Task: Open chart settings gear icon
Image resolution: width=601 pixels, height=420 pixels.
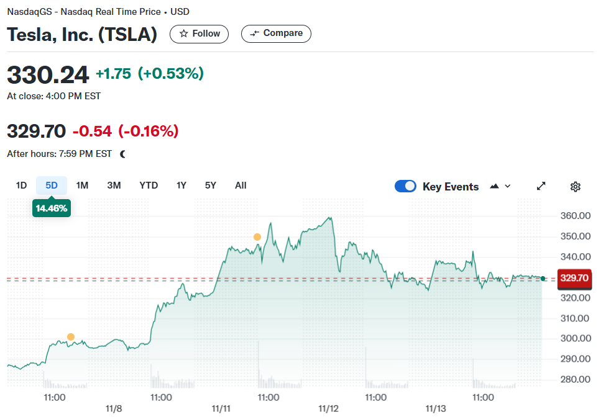Action: tap(575, 187)
